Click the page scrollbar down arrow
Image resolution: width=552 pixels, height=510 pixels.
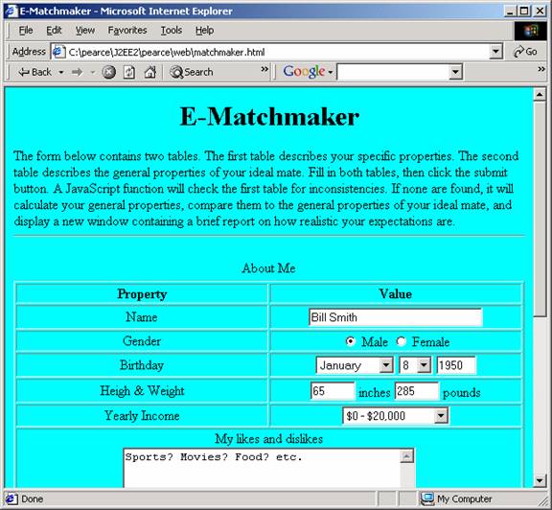(540, 480)
